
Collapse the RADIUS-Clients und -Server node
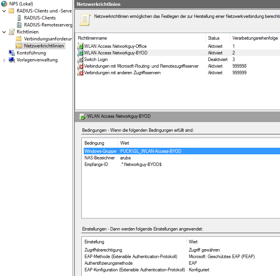[4, 11]
